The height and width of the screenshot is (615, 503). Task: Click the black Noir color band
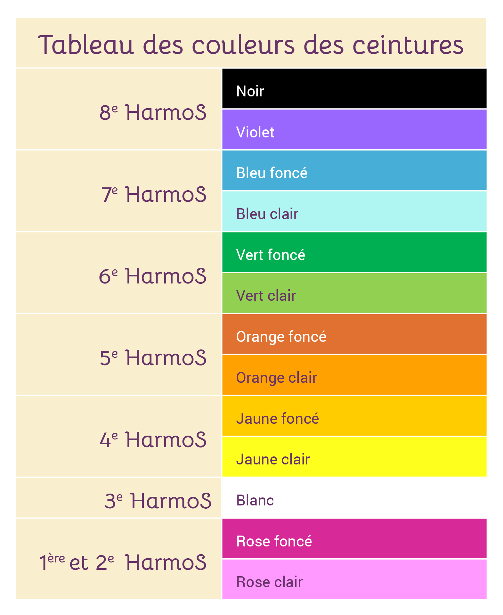click(354, 89)
